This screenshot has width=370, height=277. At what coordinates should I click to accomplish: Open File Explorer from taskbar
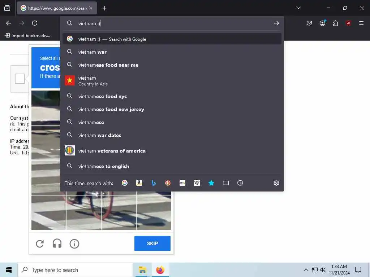[142, 270]
